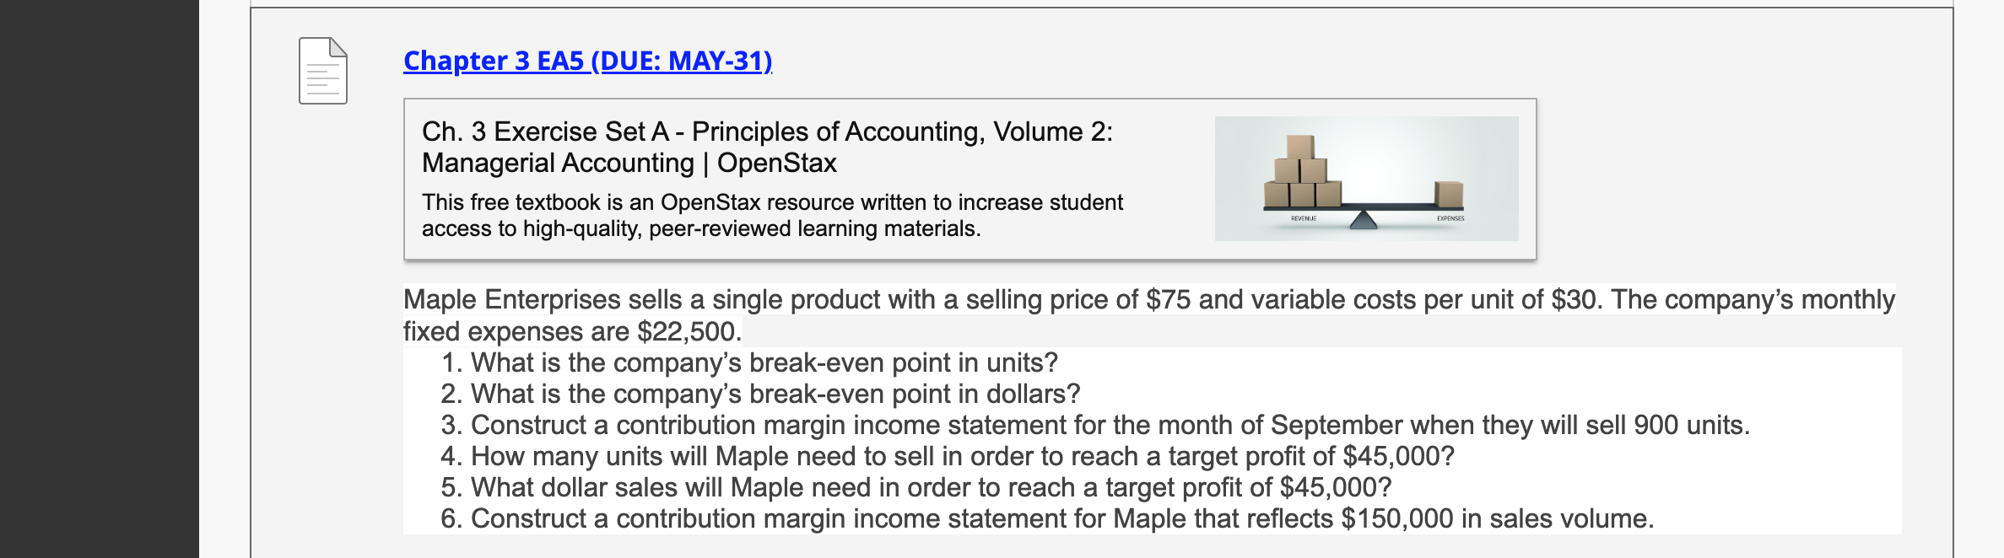Image resolution: width=2004 pixels, height=558 pixels.
Task: Click the single box above the EXPENSES label
Action: pos(1449,194)
